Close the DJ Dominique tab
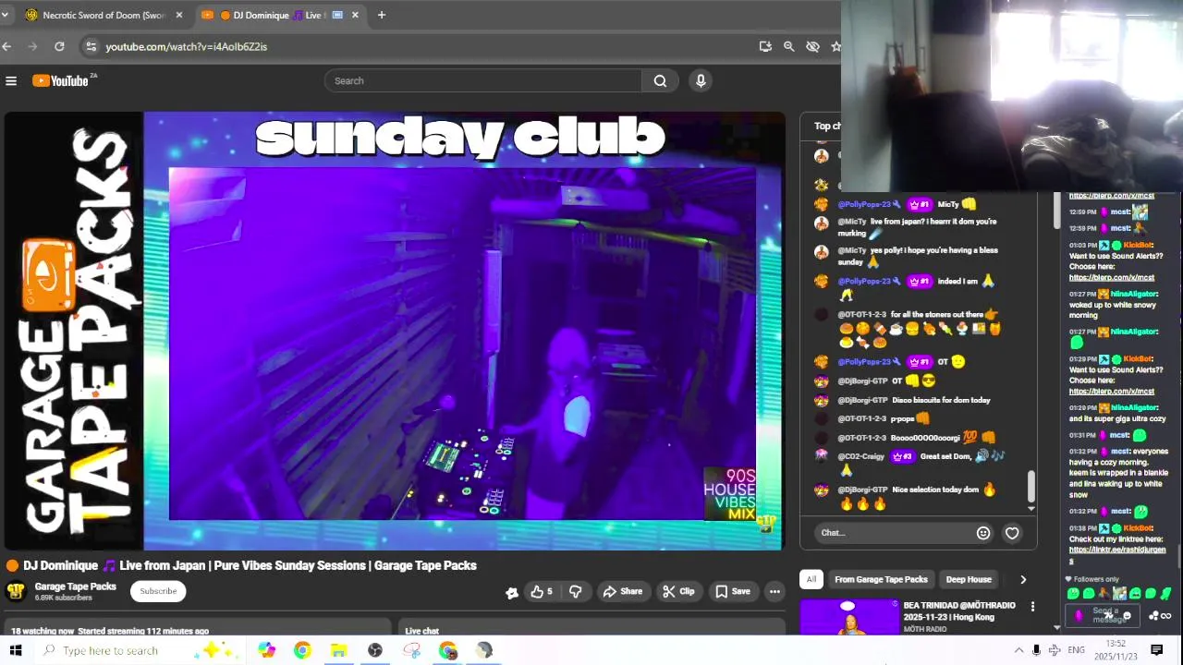 coord(355,15)
